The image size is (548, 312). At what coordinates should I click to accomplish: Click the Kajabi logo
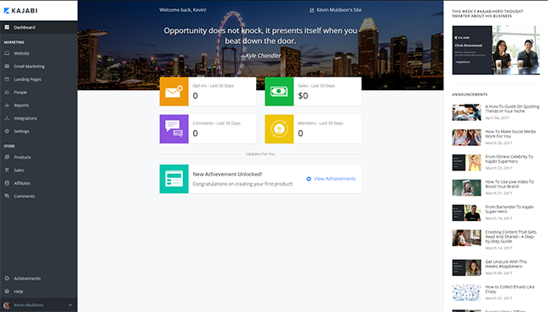click(20, 10)
